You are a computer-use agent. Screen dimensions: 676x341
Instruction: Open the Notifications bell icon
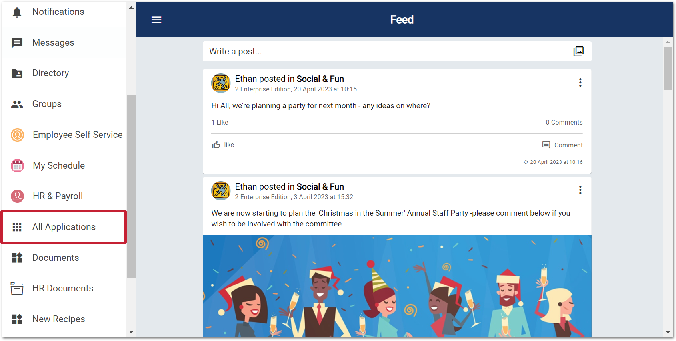(x=17, y=12)
